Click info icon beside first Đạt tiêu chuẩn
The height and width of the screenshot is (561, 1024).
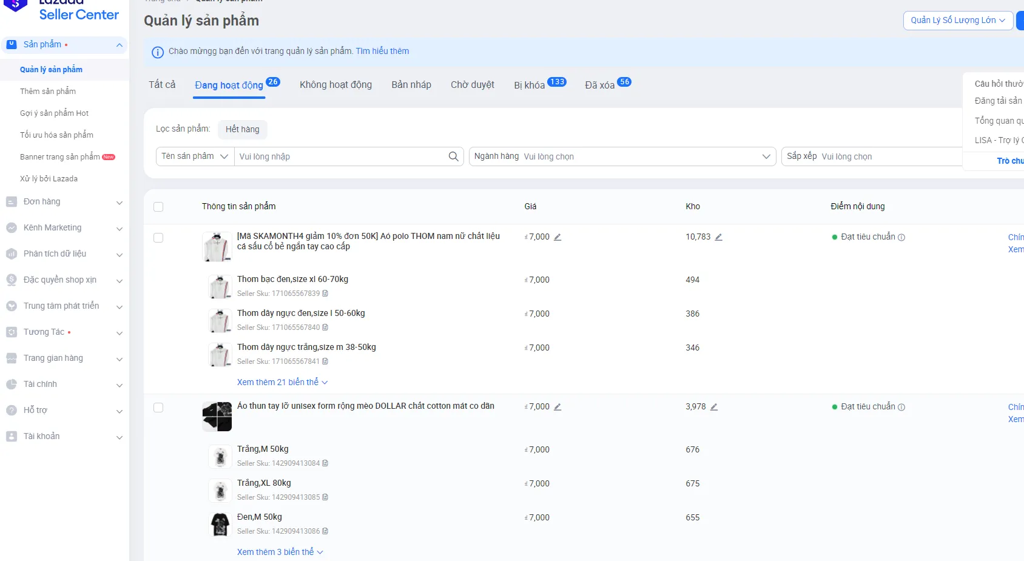[901, 237]
